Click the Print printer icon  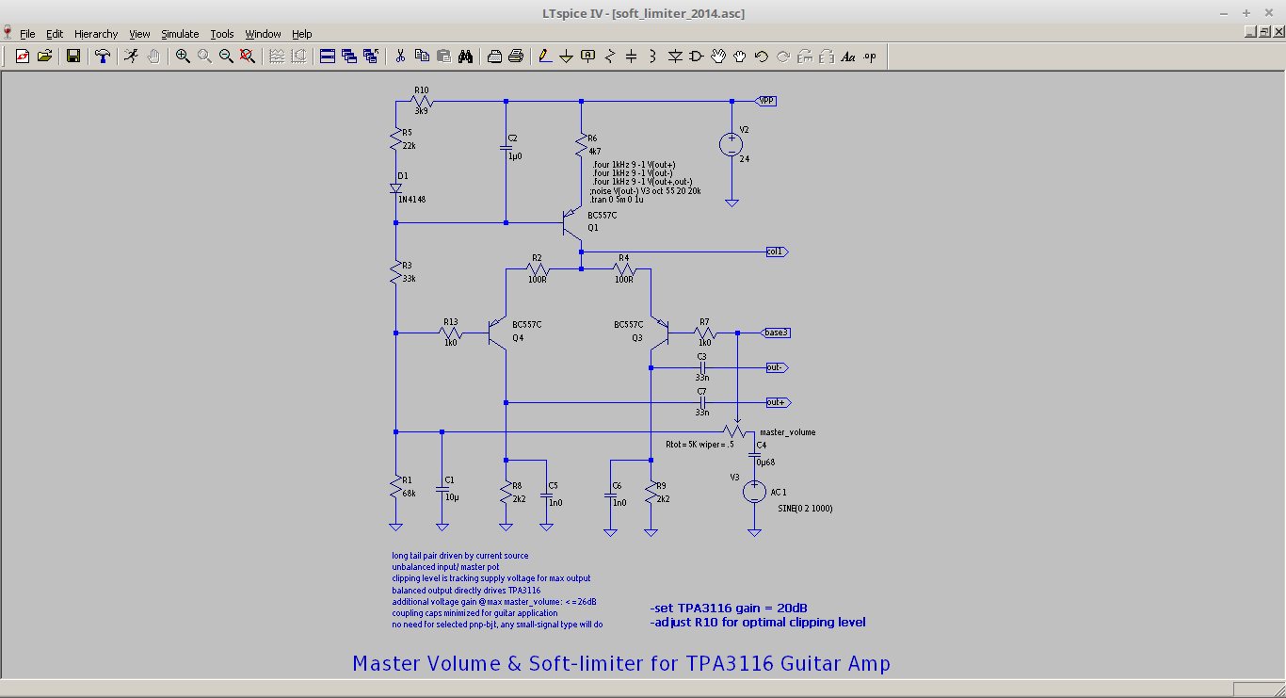coord(516,57)
